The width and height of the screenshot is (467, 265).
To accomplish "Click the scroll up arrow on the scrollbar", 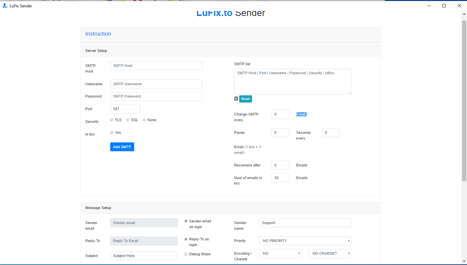I will pyautogui.click(x=464, y=14).
